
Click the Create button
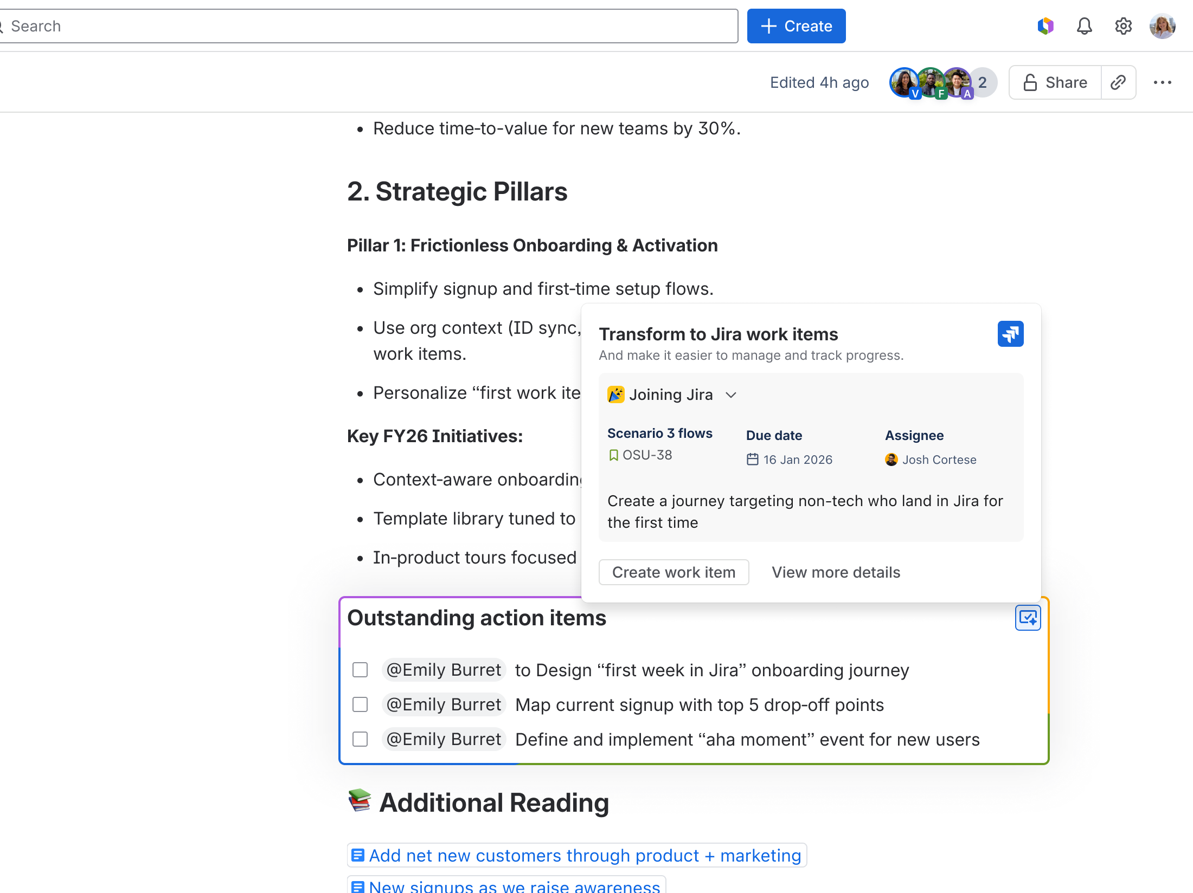[796, 26]
